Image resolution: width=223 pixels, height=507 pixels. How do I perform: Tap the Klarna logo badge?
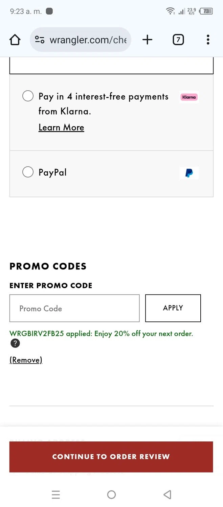pos(189,97)
